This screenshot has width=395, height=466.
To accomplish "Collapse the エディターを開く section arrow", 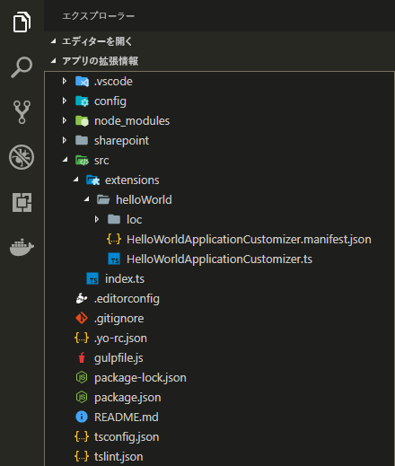I will (54, 41).
